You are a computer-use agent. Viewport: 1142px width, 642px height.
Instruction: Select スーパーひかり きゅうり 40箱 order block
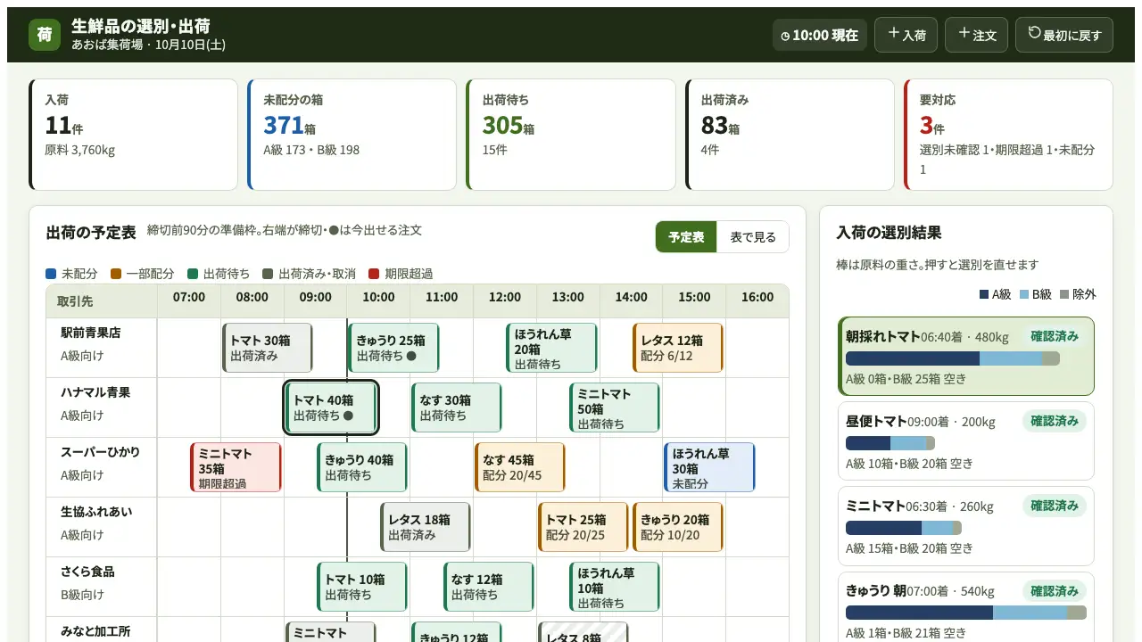click(x=362, y=467)
